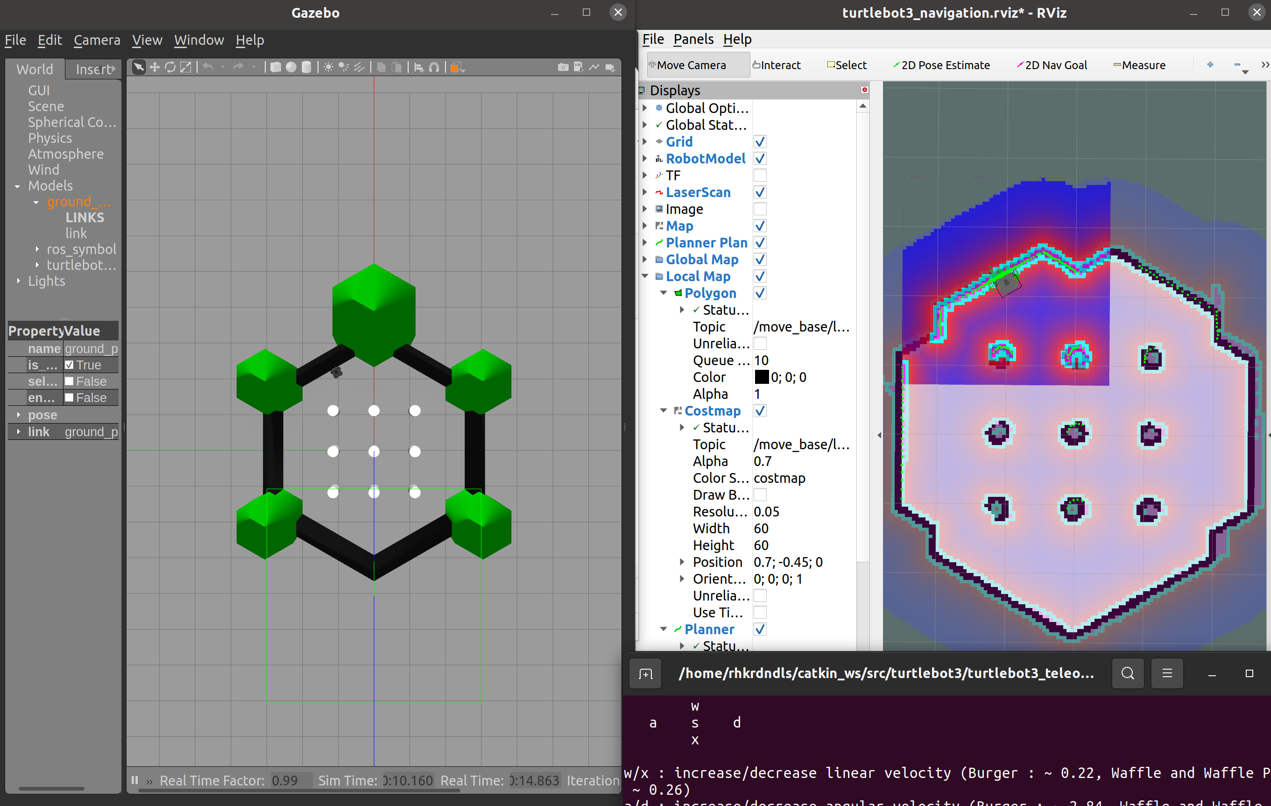Viewport: 1271px width, 806px height.
Task: Insert a cylinder shape in Gazebo
Action: pos(306,67)
